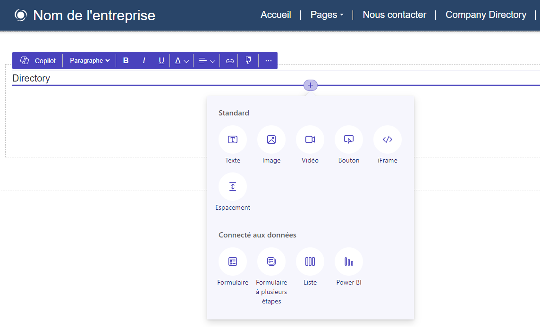The width and height of the screenshot is (540, 327).
Task: Add an Espacement spacer component
Action: (232, 187)
